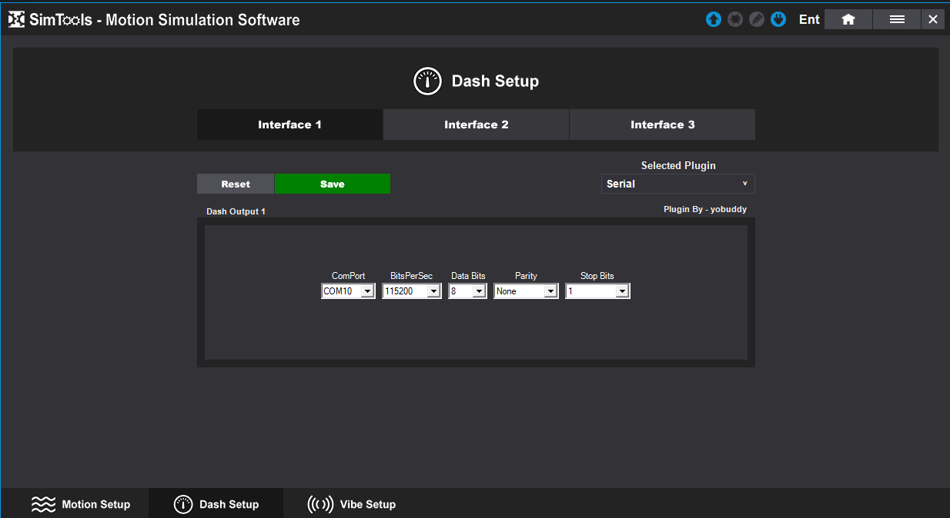Reset the dash interface settings
The height and width of the screenshot is (518, 950).
pyautogui.click(x=236, y=184)
